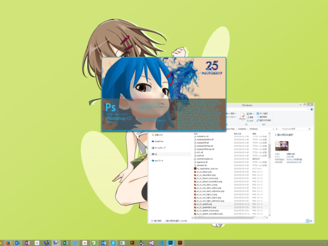Click the search magnifier in Explorer
The height and width of the screenshot is (246, 328).
tap(309, 129)
